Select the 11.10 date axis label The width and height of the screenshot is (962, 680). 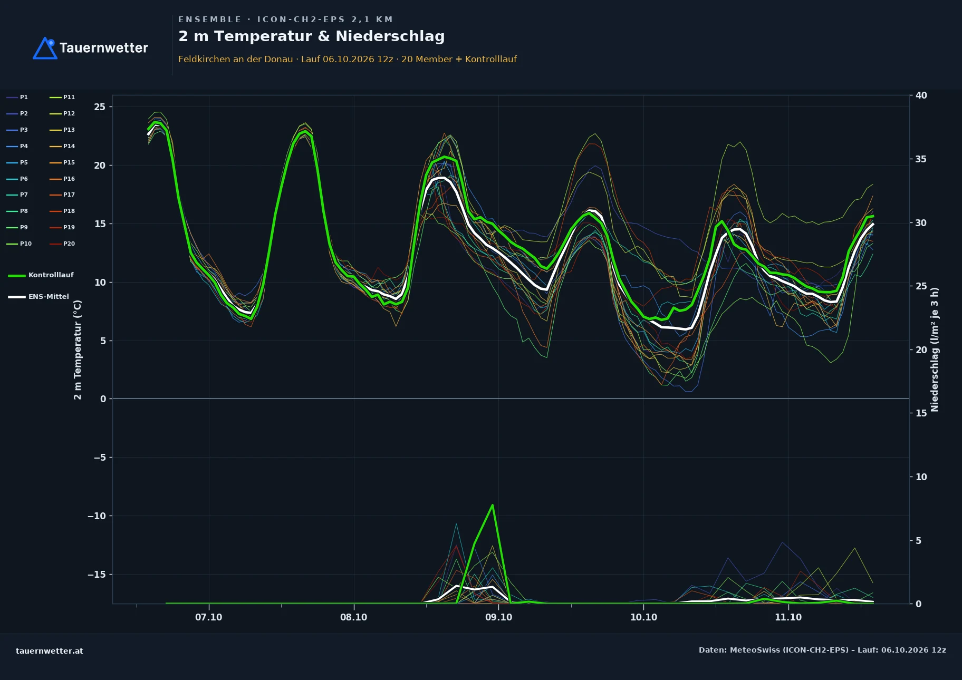(788, 617)
